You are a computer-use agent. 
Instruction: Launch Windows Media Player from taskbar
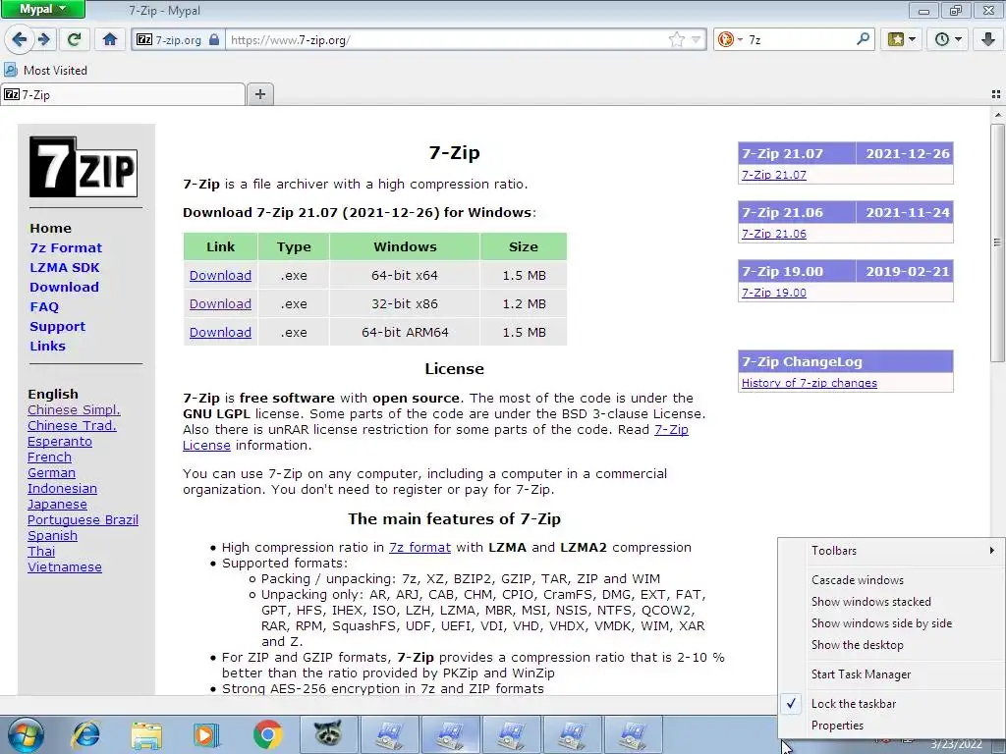[x=206, y=734]
